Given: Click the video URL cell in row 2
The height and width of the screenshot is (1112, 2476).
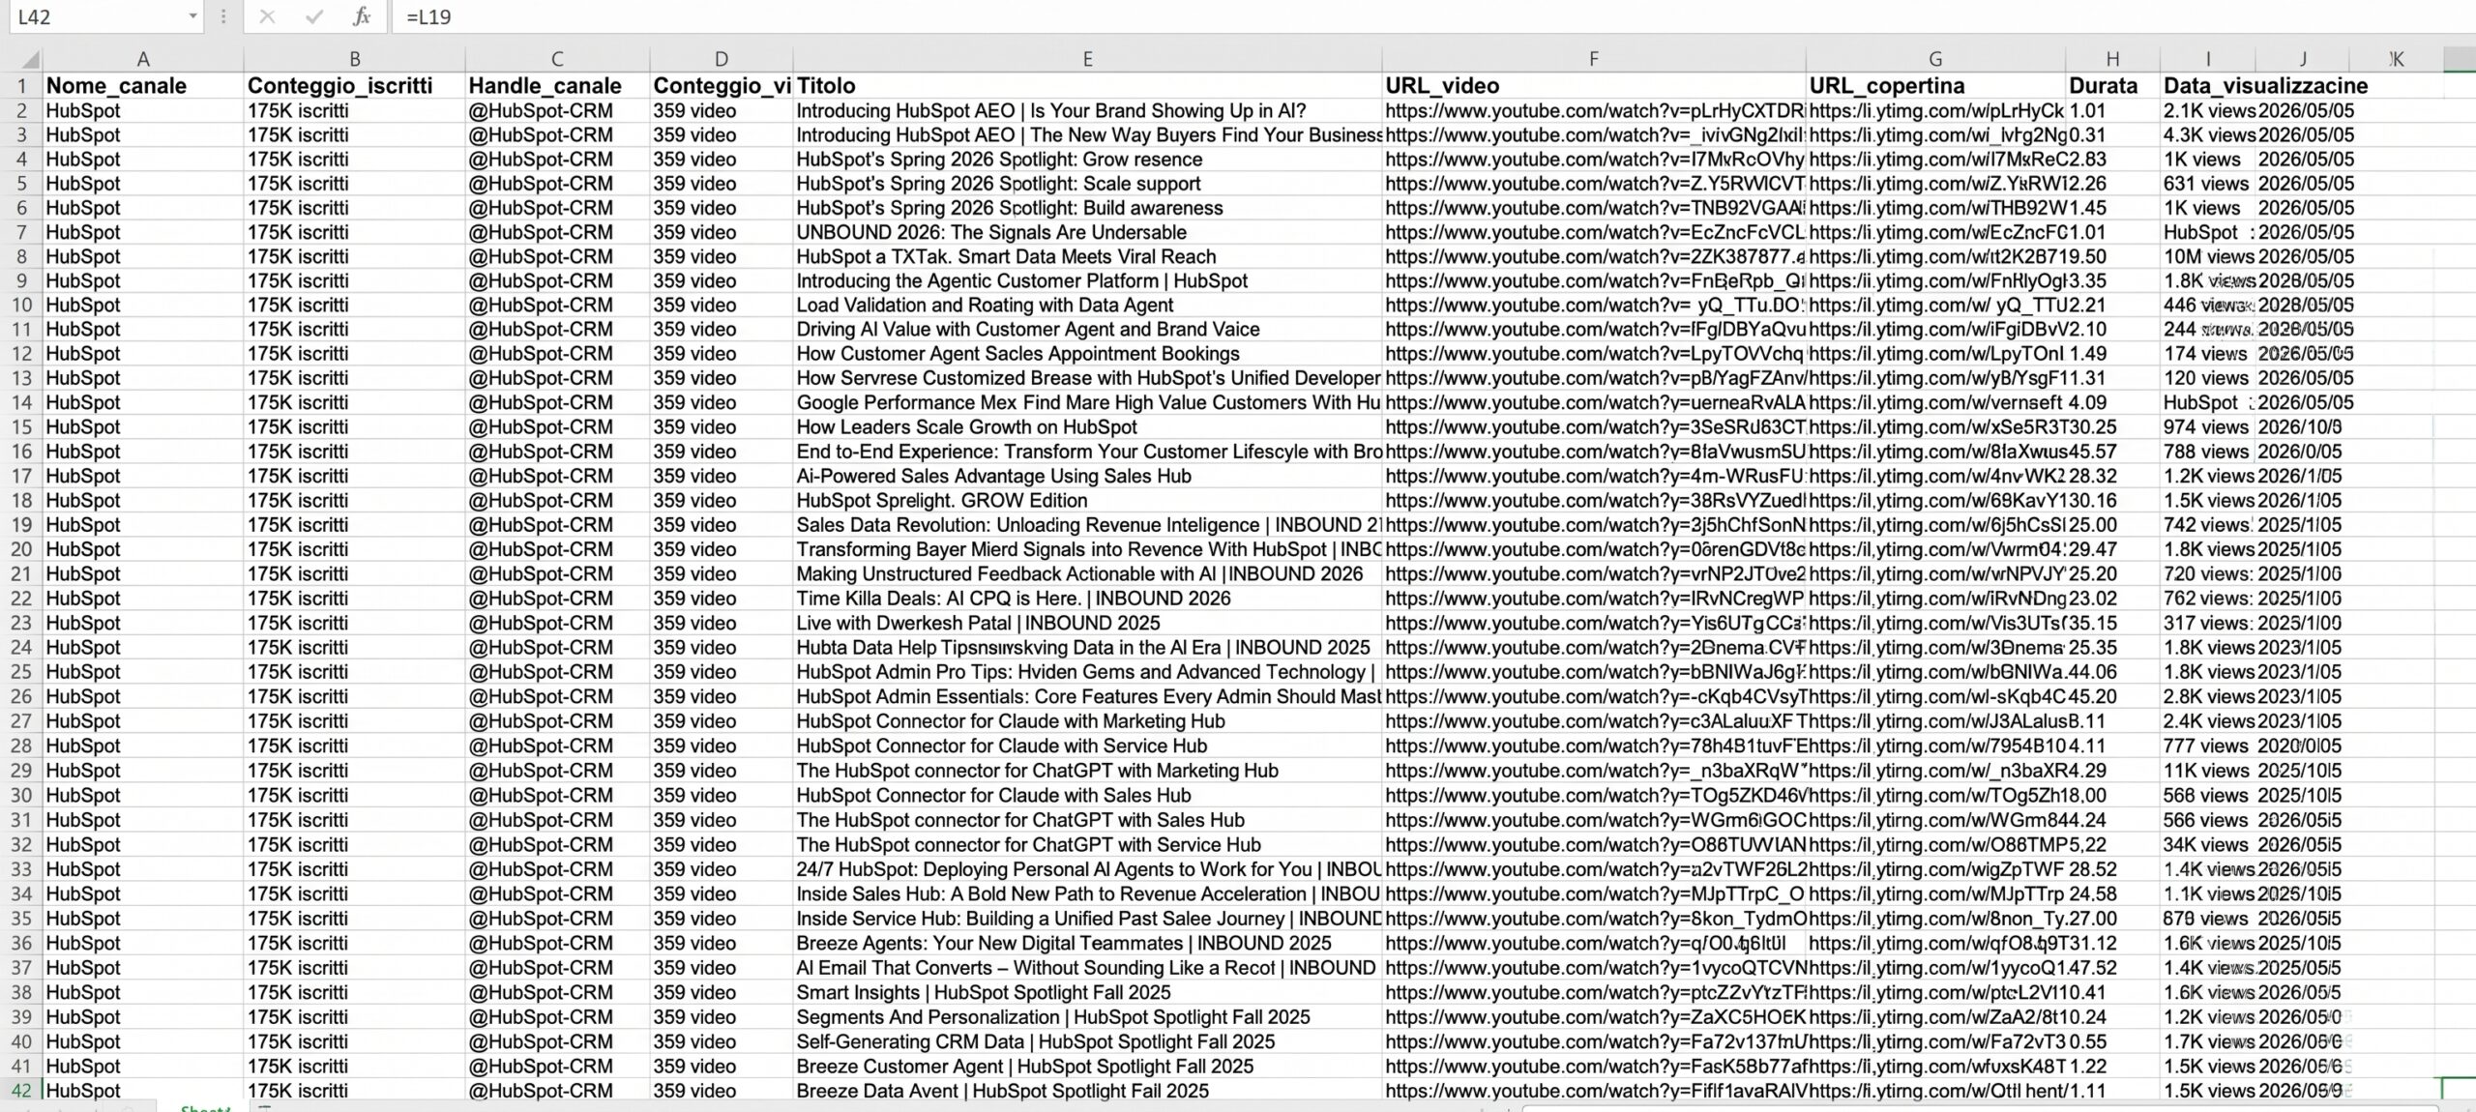Looking at the screenshot, I should 1594,111.
